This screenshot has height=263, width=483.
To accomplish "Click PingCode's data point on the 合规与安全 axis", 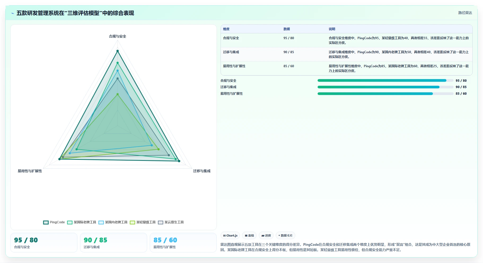I will (x=117, y=51).
